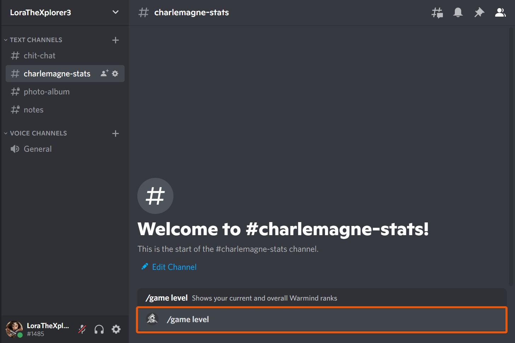Select the /game level command suggestion
Viewport: 515px width, 343px height.
[322, 298]
